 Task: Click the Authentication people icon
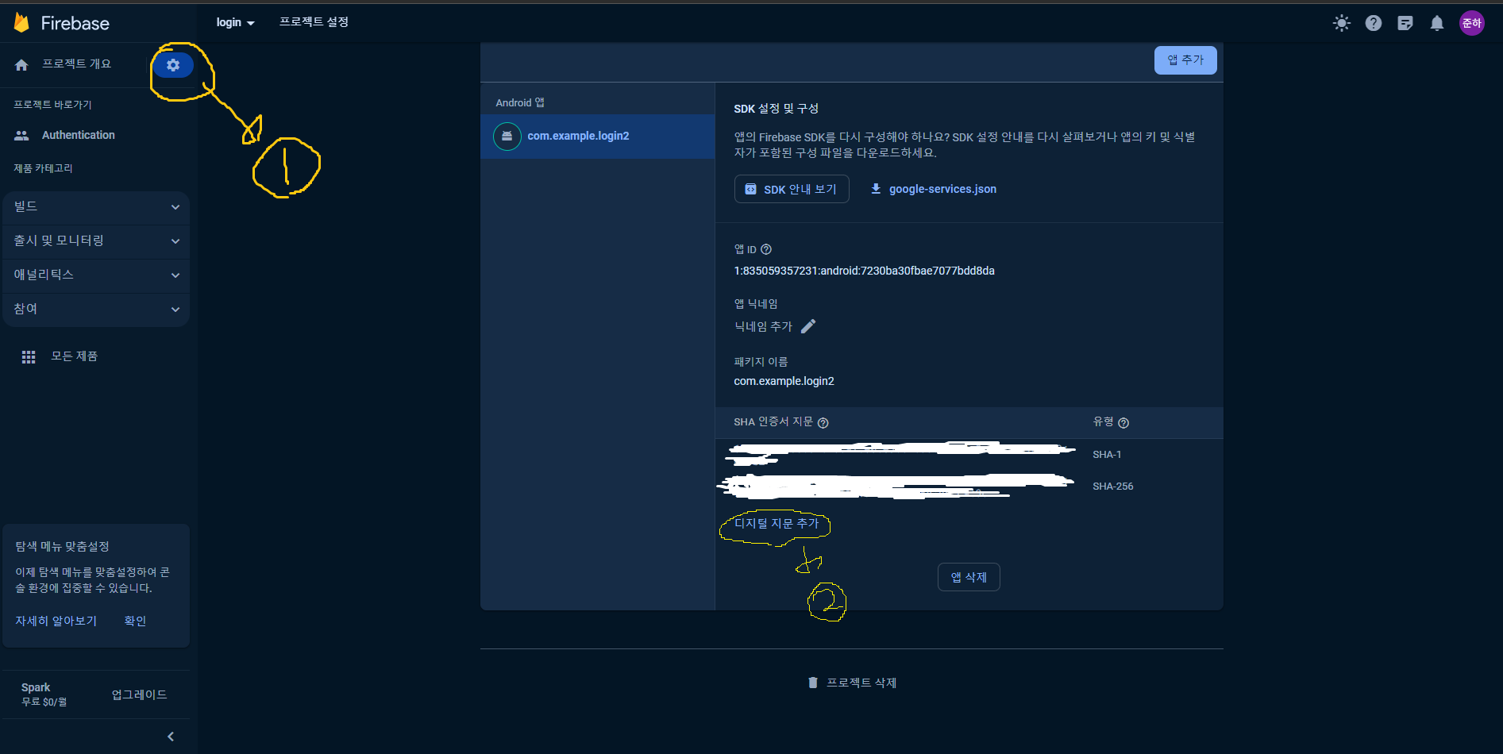21,136
